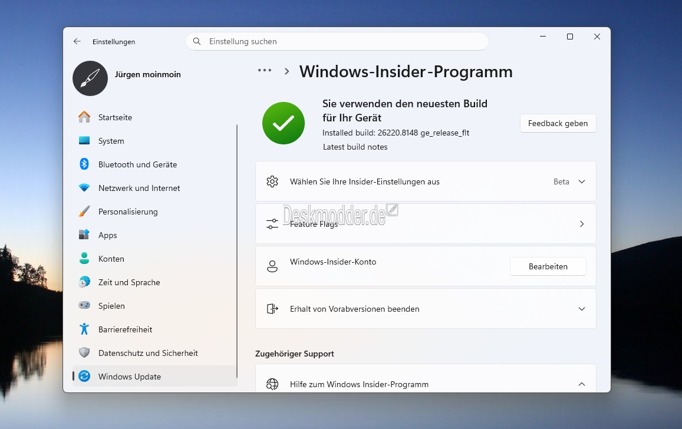Click the user profile avatar picture

(x=90, y=78)
